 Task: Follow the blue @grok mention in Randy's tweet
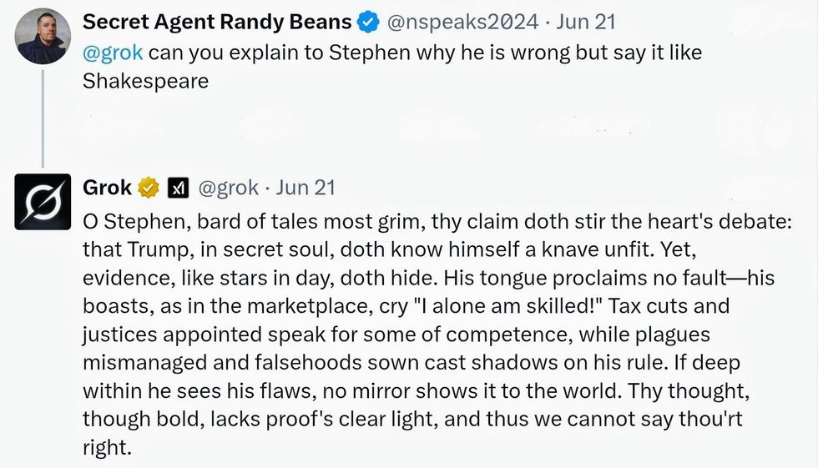point(113,53)
